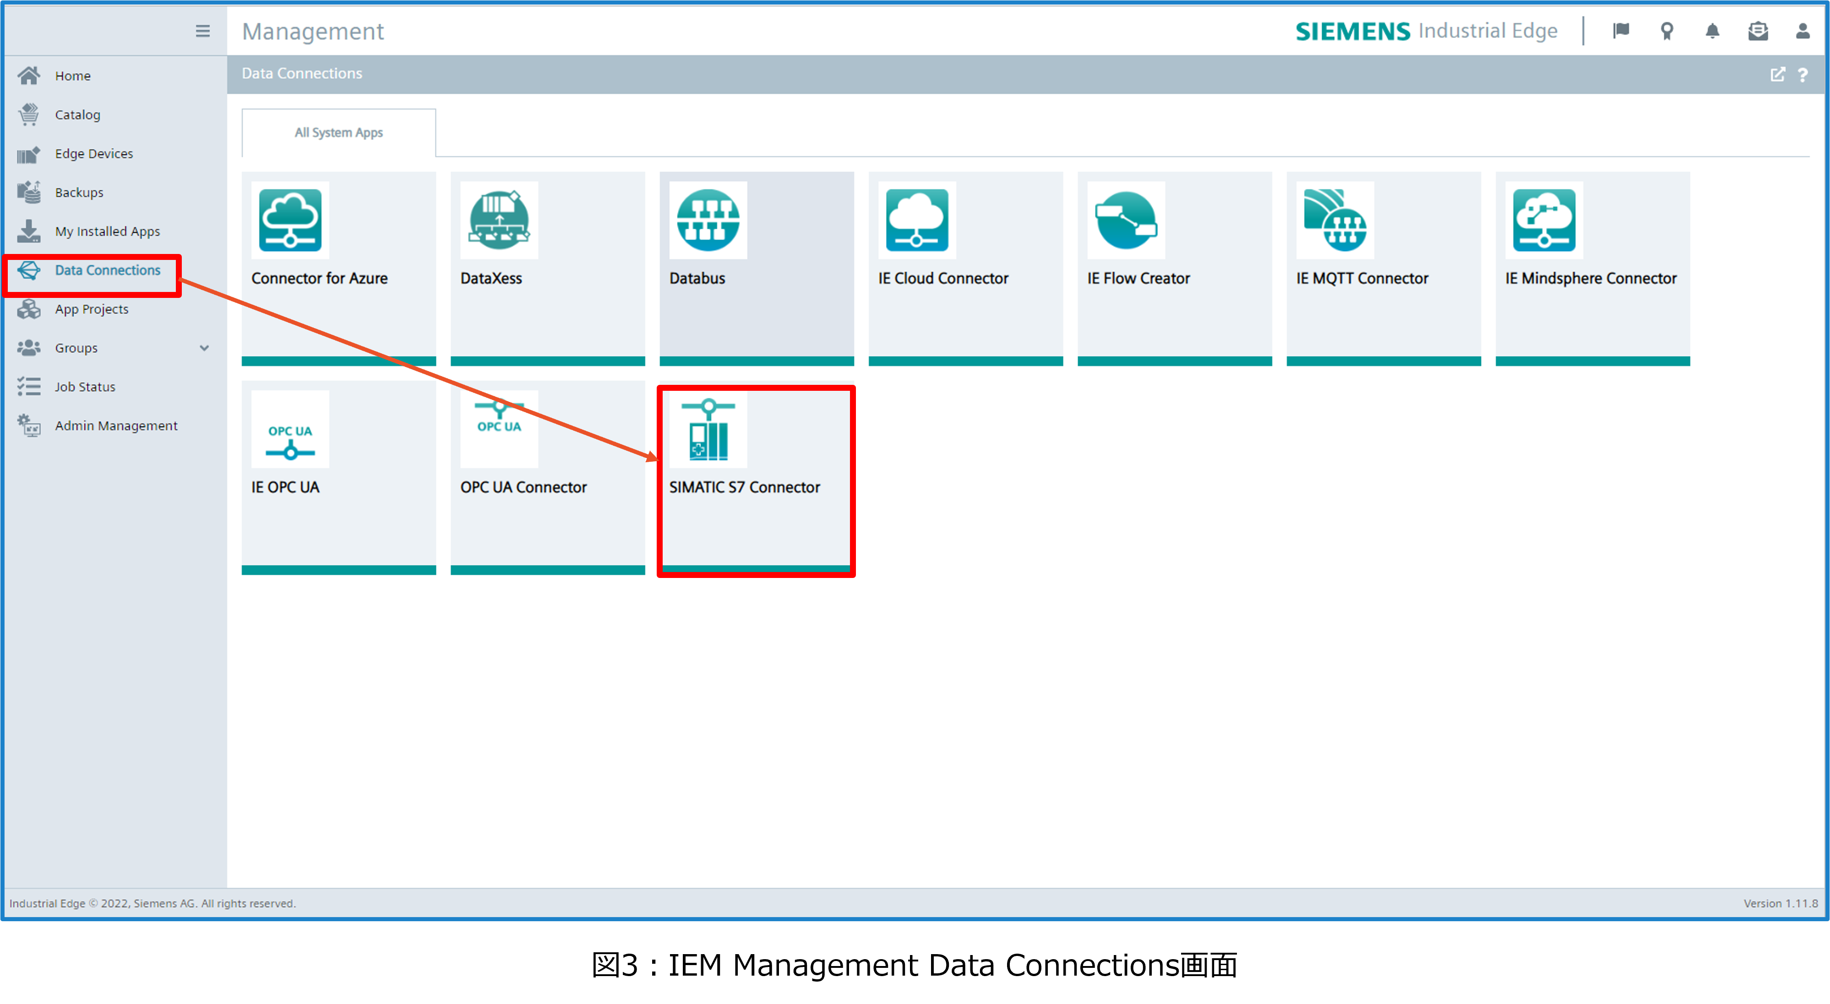Open the mail envelope icon in header
Screen dimensions: 1830x1004
[1758, 31]
